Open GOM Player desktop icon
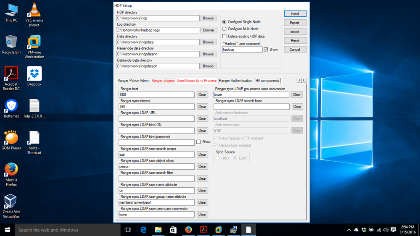 point(11,138)
